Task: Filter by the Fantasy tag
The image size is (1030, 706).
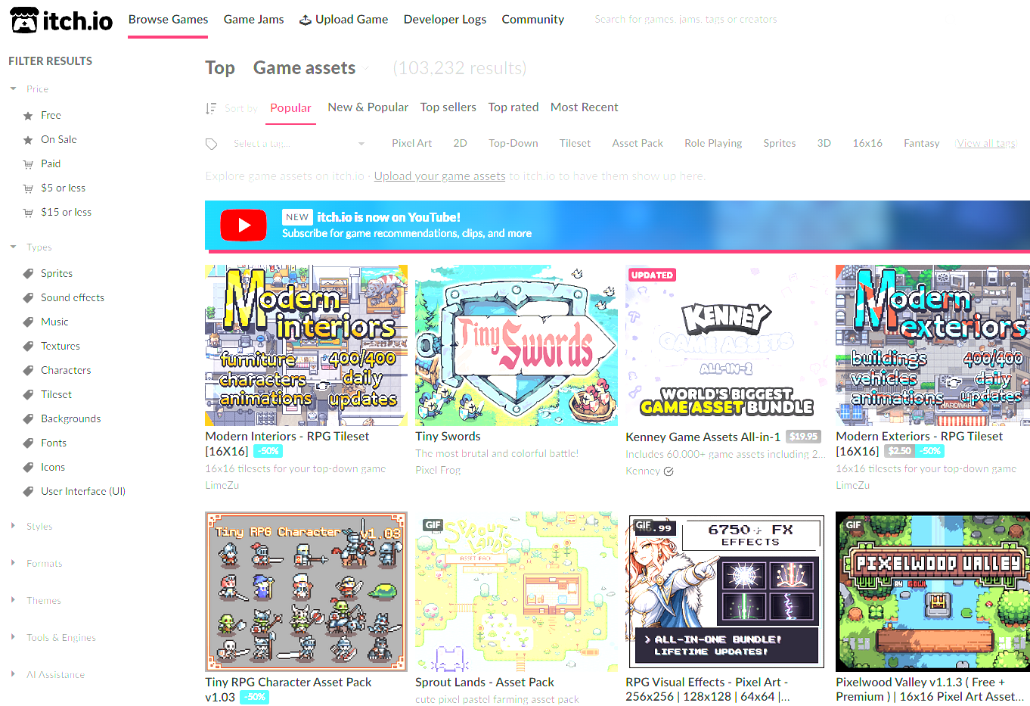Action: [922, 143]
